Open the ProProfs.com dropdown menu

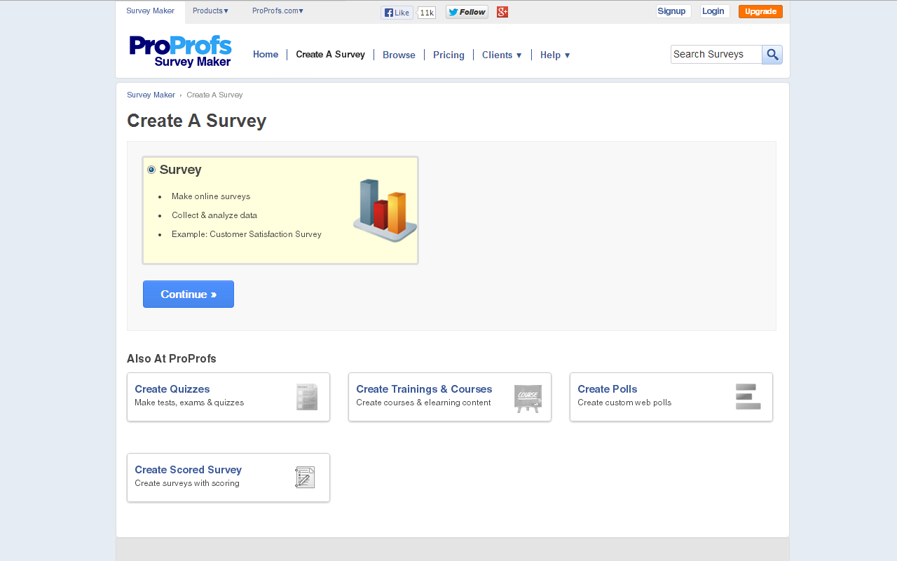point(278,11)
